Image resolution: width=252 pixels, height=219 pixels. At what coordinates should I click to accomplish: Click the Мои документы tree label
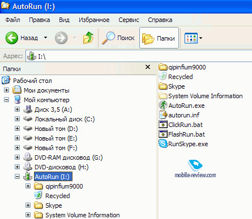tap(46, 90)
